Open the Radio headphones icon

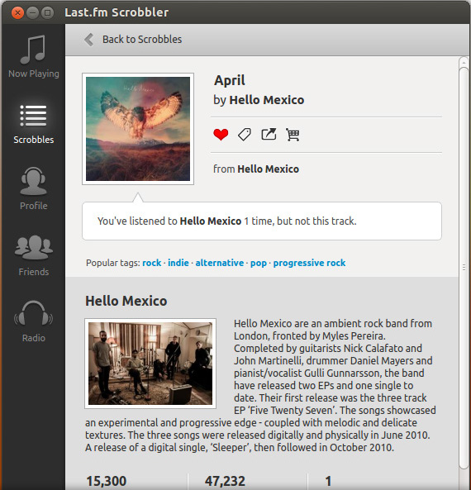coord(33,313)
